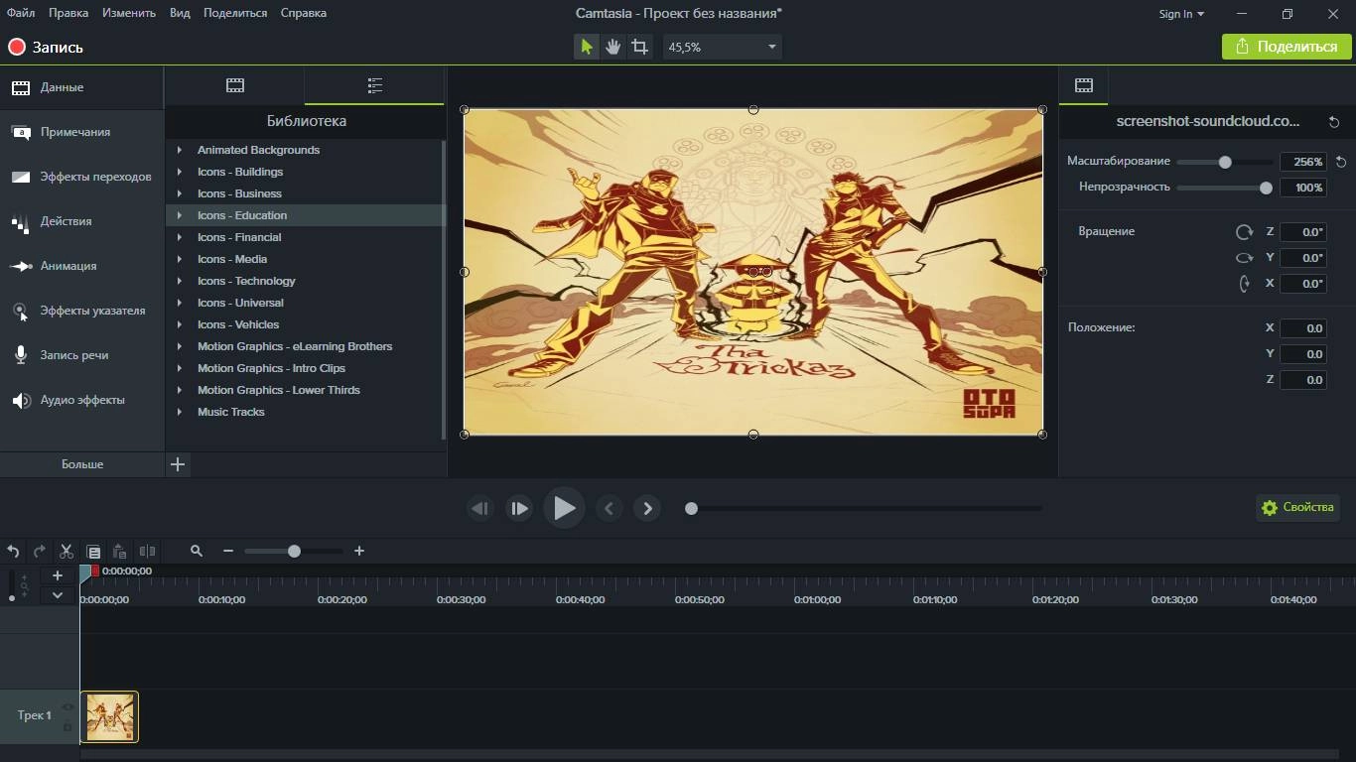Expand the Animated Backgrounds folder
This screenshot has width=1356, height=762.
coord(180,150)
